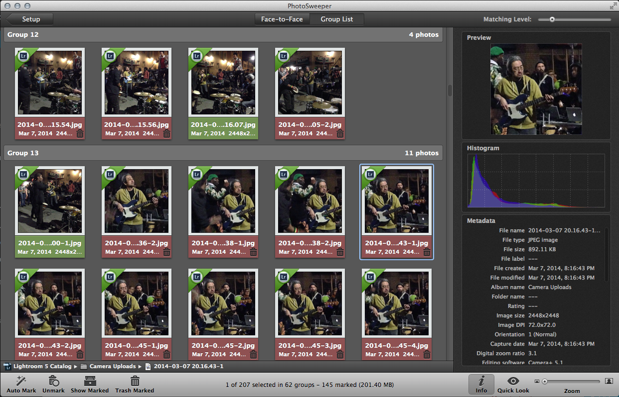Select thumbnail 2014-0....45-4.jpg
This screenshot has width=619, height=397.
click(x=397, y=303)
